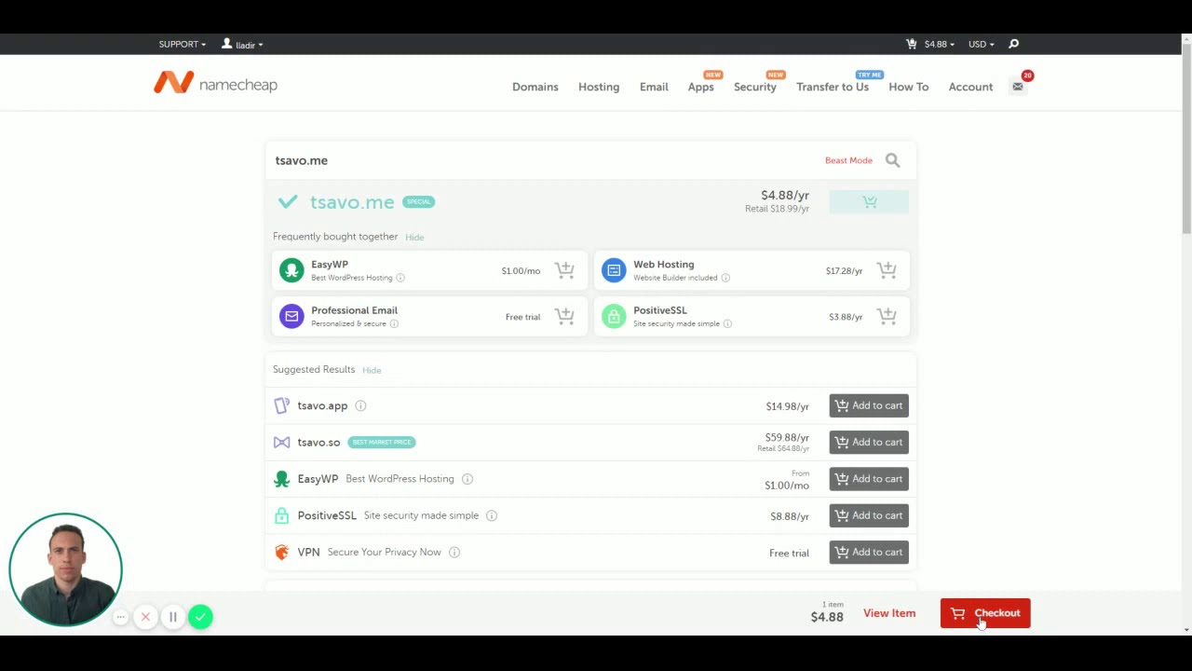The image size is (1192, 671).
Task: Click the Professional Email purple icon
Action: 291,316
